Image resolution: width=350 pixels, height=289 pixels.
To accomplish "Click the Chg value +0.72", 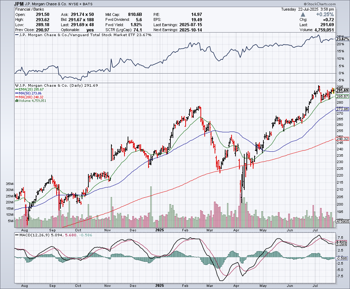I will (328, 20).
